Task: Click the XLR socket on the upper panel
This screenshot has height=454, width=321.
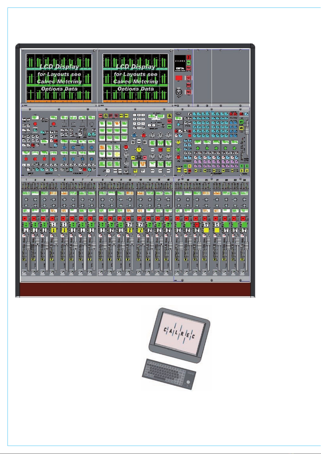Action: [179, 92]
